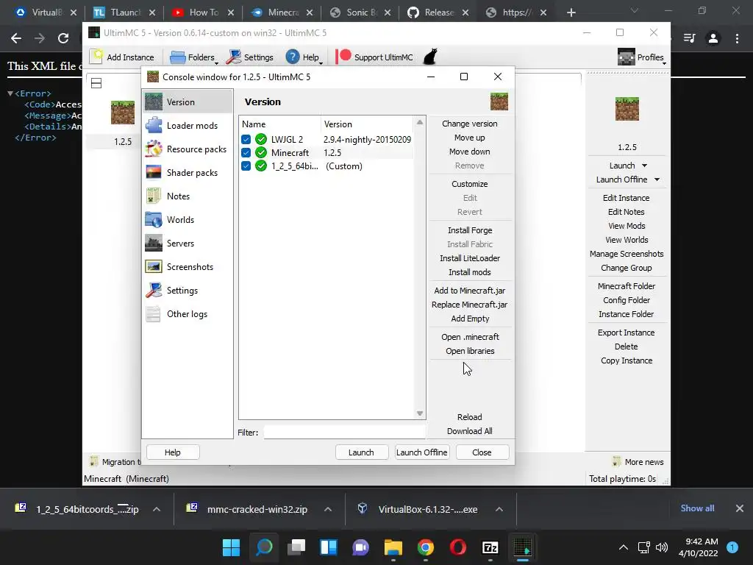Open Worlds page in sidebar
The width and height of the screenshot is (753, 565).
(188, 219)
